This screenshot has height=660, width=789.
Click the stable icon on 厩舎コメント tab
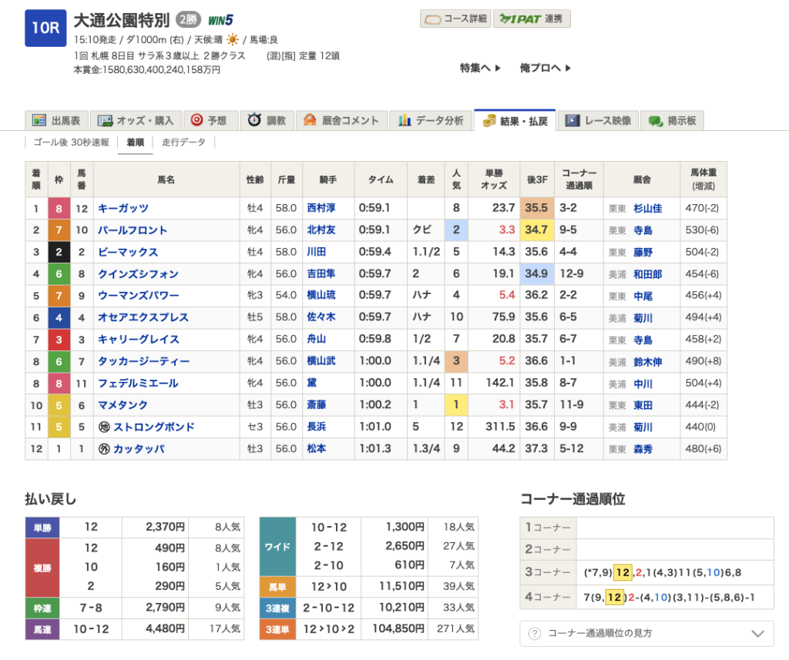tap(310, 119)
